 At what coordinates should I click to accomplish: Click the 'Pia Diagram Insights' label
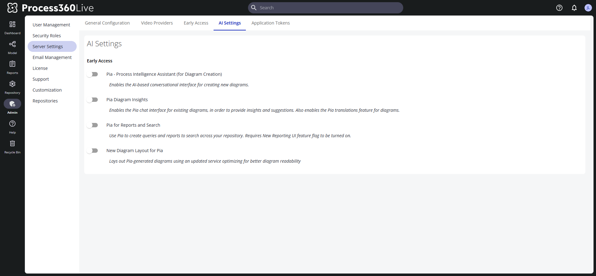[127, 100]
